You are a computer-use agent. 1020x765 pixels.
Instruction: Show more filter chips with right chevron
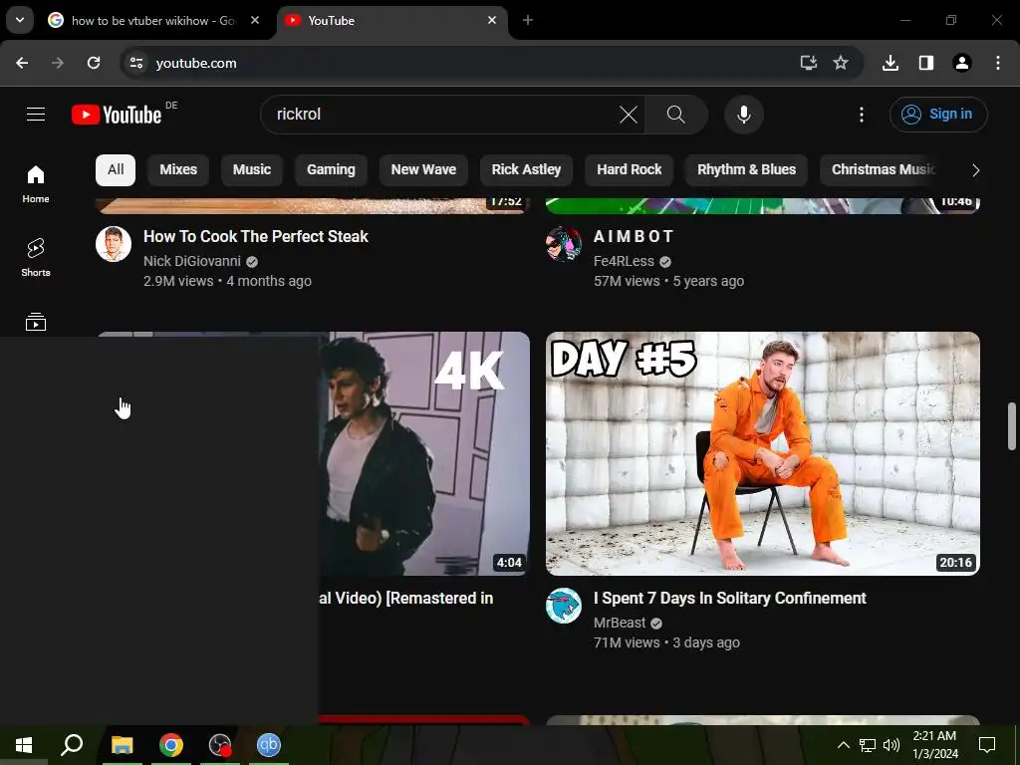point(975,170)
